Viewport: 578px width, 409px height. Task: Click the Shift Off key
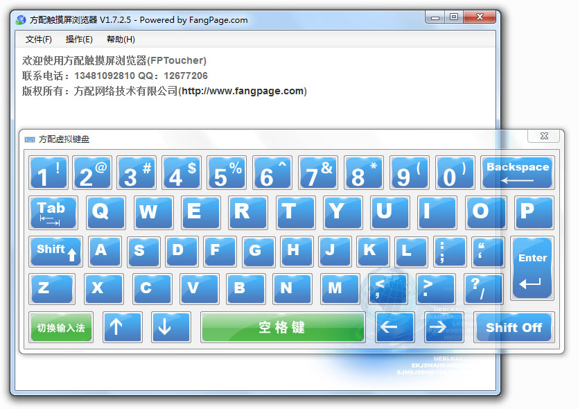(514, 327)
